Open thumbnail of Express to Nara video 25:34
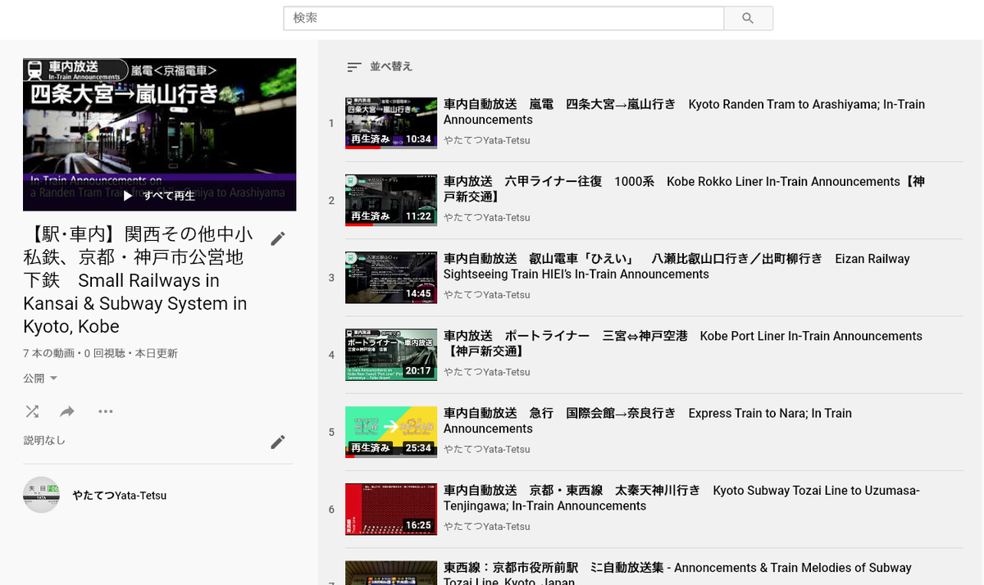The height and width of the screenshot is (585, 984). tap(391, 432)
